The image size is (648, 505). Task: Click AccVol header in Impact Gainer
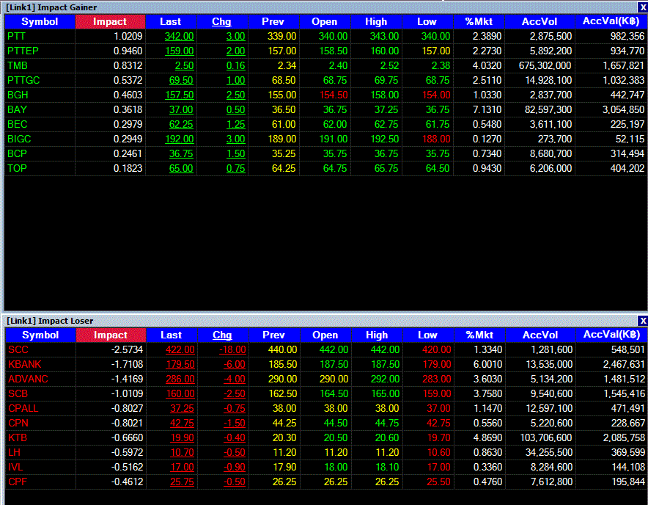(x=540, y=22)
